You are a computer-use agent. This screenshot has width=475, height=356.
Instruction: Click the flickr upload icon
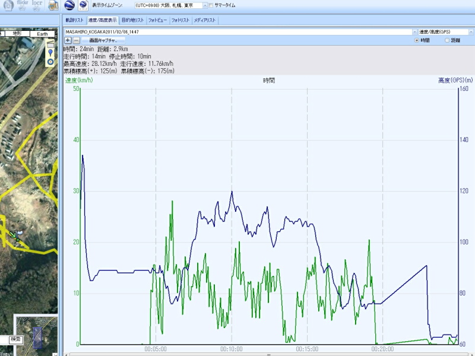(x=23, y=5)
